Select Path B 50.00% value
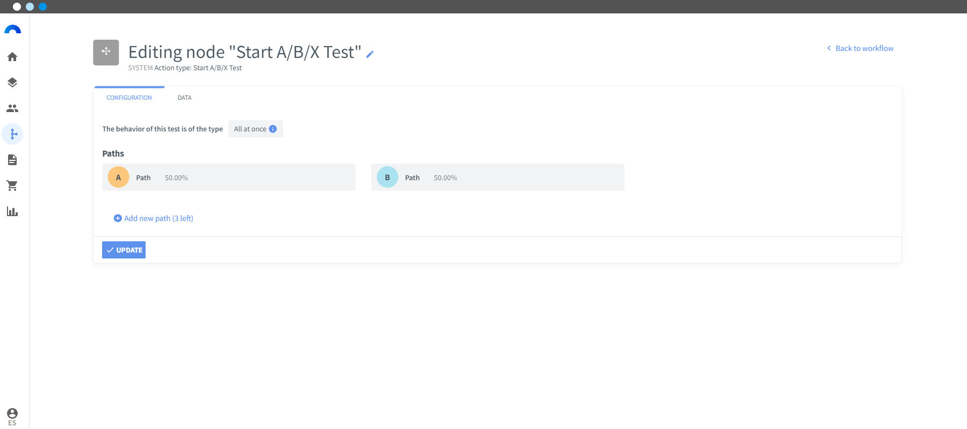Viewport: 967px width, 429px height. (445, 177)
